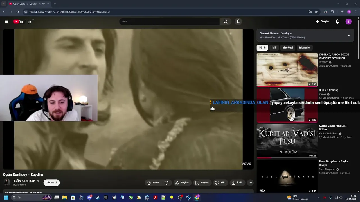The width and height of the screenshot is (360, 202).
Task: Open Windows Start menu
Action: click(6, 198)
